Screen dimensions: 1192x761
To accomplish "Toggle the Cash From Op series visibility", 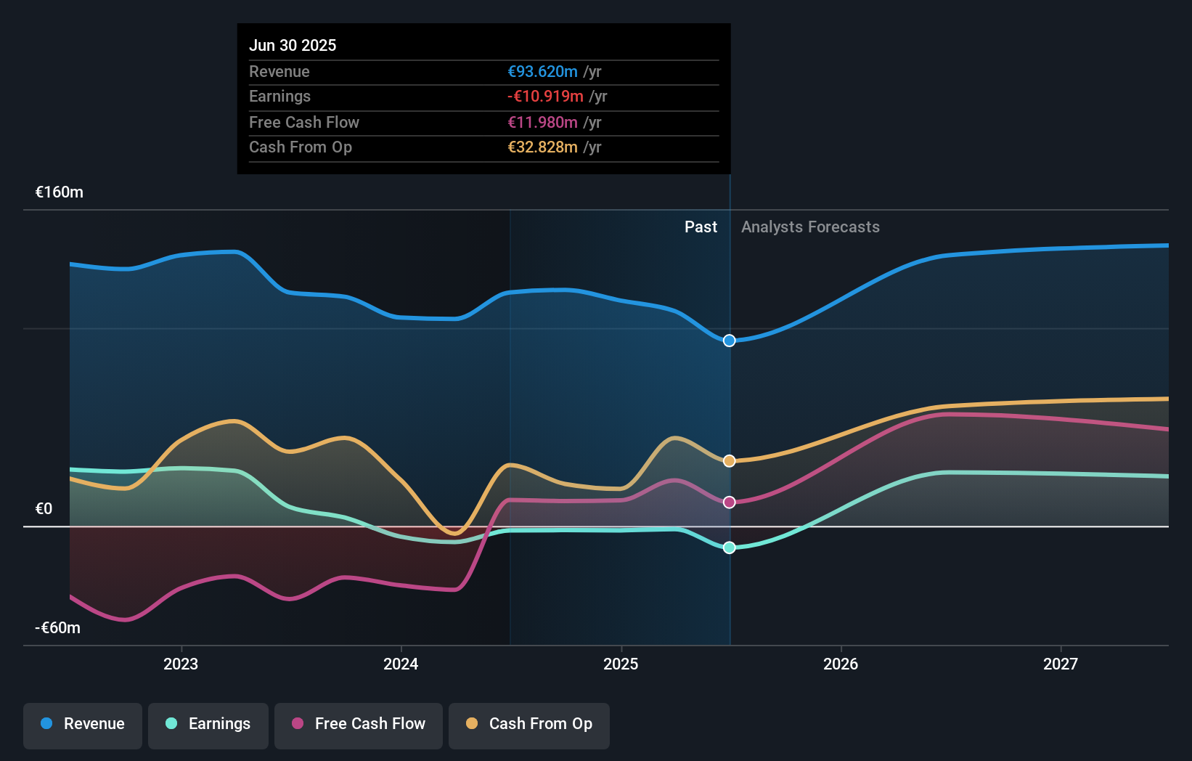I will 528,725.
